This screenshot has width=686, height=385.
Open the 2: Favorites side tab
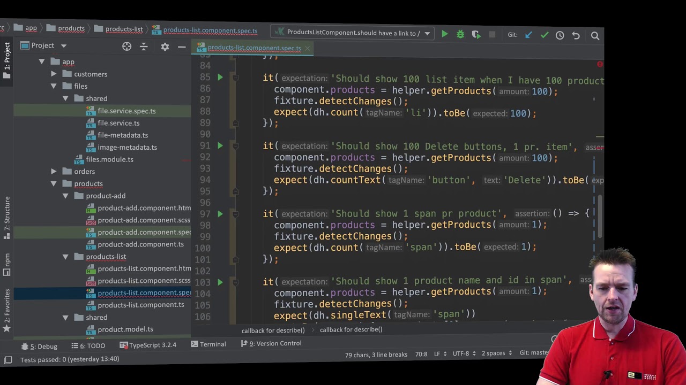6,312
